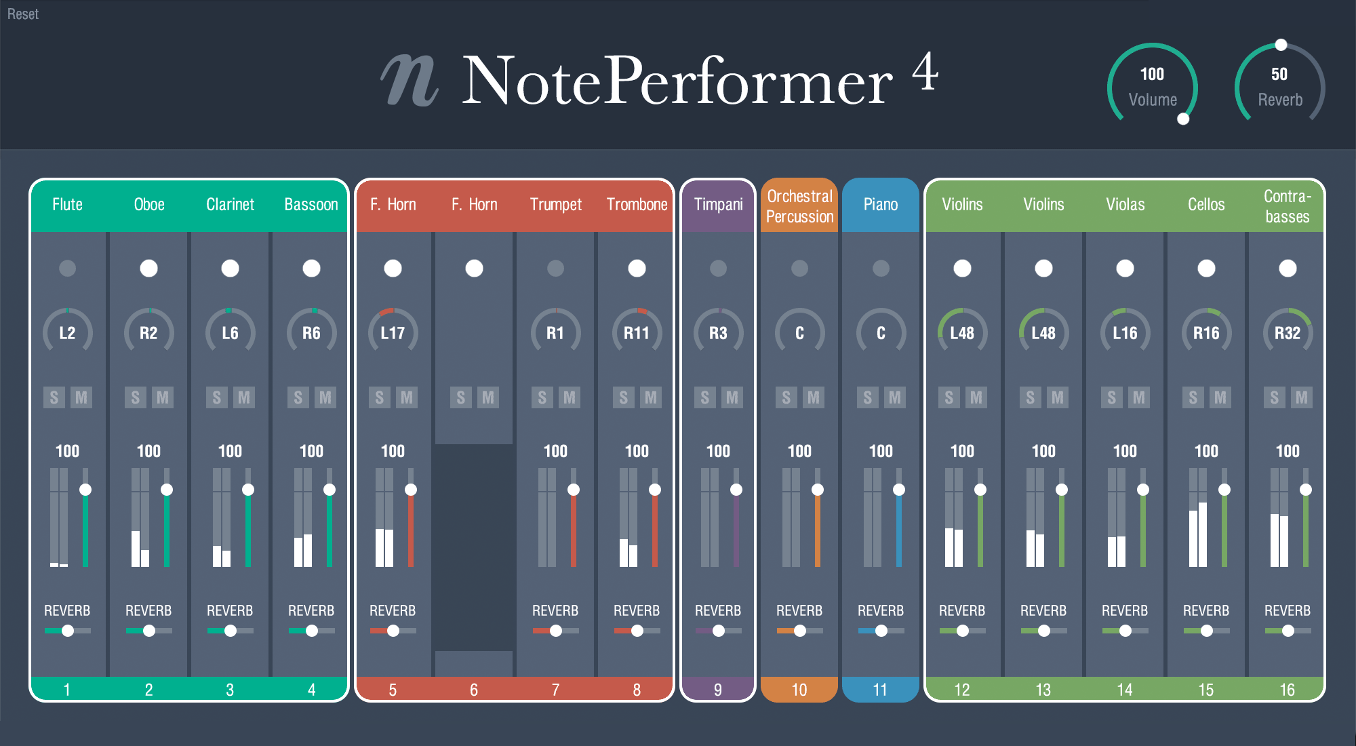The image size is (1356, 746).
Task: Solo the channel 6 F. Horn
Action: (x=461, y=397)
